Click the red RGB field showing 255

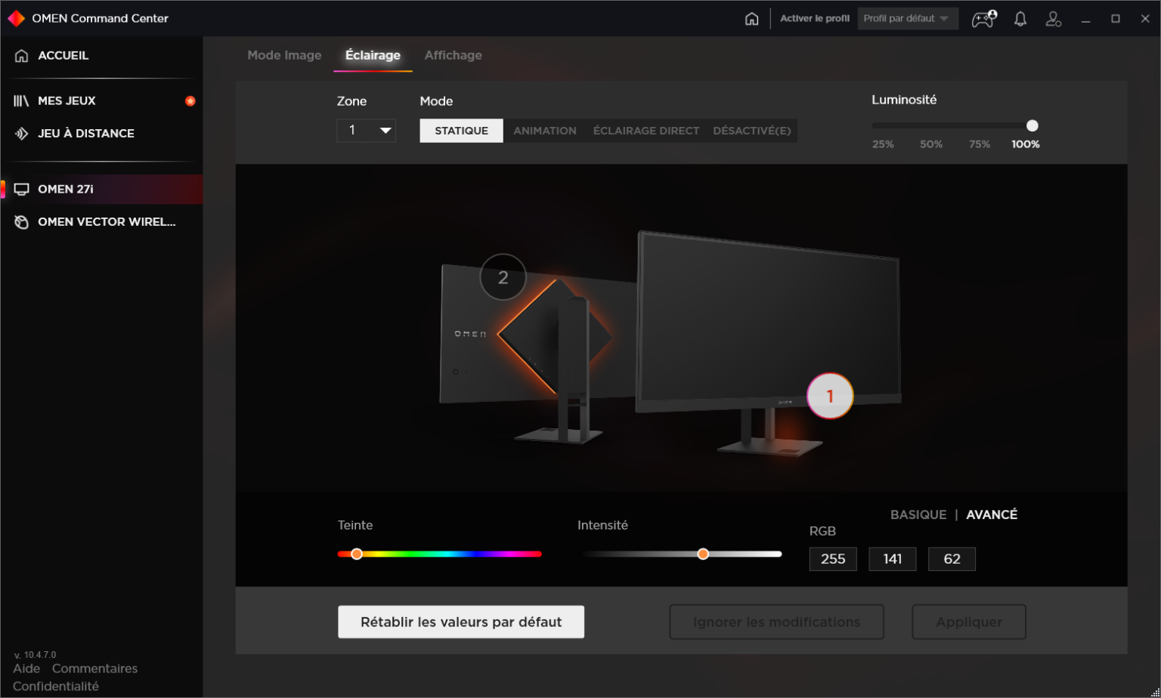[x=833, y=559]
